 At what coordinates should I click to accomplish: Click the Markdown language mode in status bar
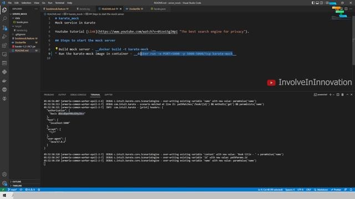click(x=321, y=190)
